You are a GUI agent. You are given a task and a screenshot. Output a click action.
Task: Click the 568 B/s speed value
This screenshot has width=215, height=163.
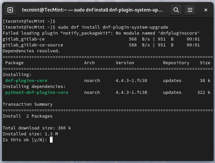coord(139,39)
